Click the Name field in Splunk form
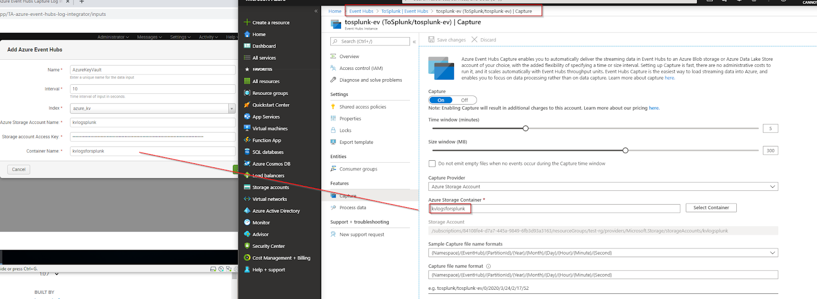 (153, 70)
